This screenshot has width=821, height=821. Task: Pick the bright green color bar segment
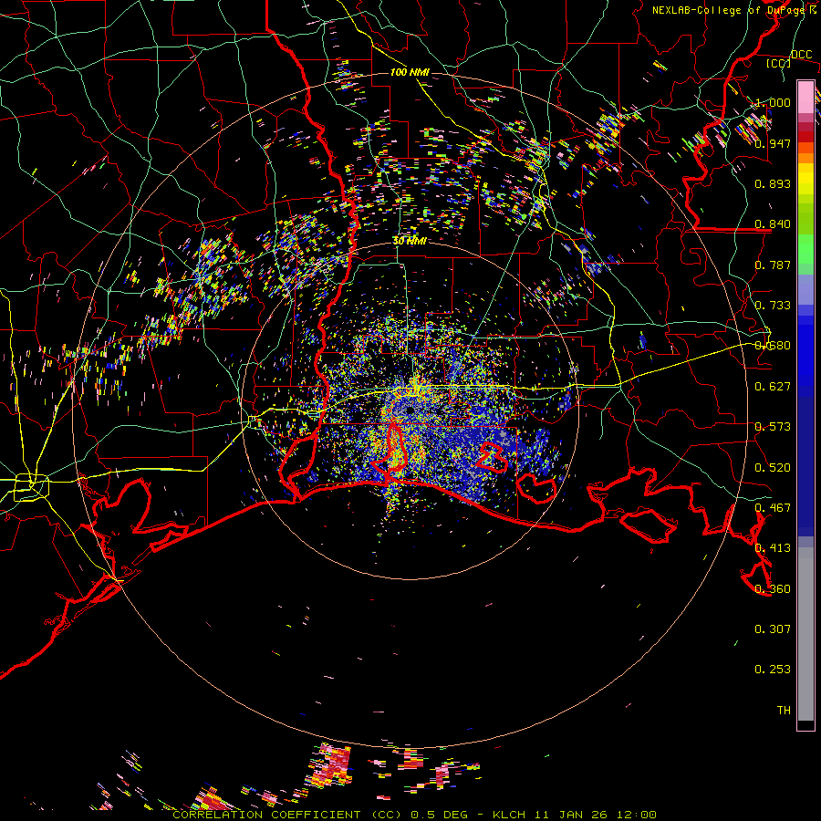point(805,250)
